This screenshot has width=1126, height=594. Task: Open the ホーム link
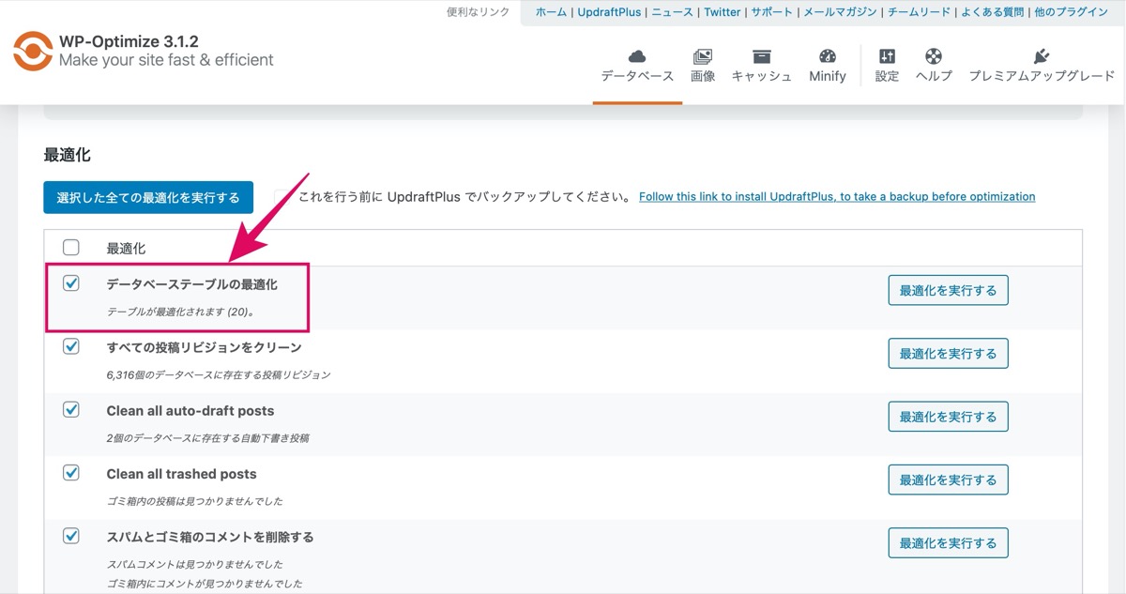click(x=551, y=12)
